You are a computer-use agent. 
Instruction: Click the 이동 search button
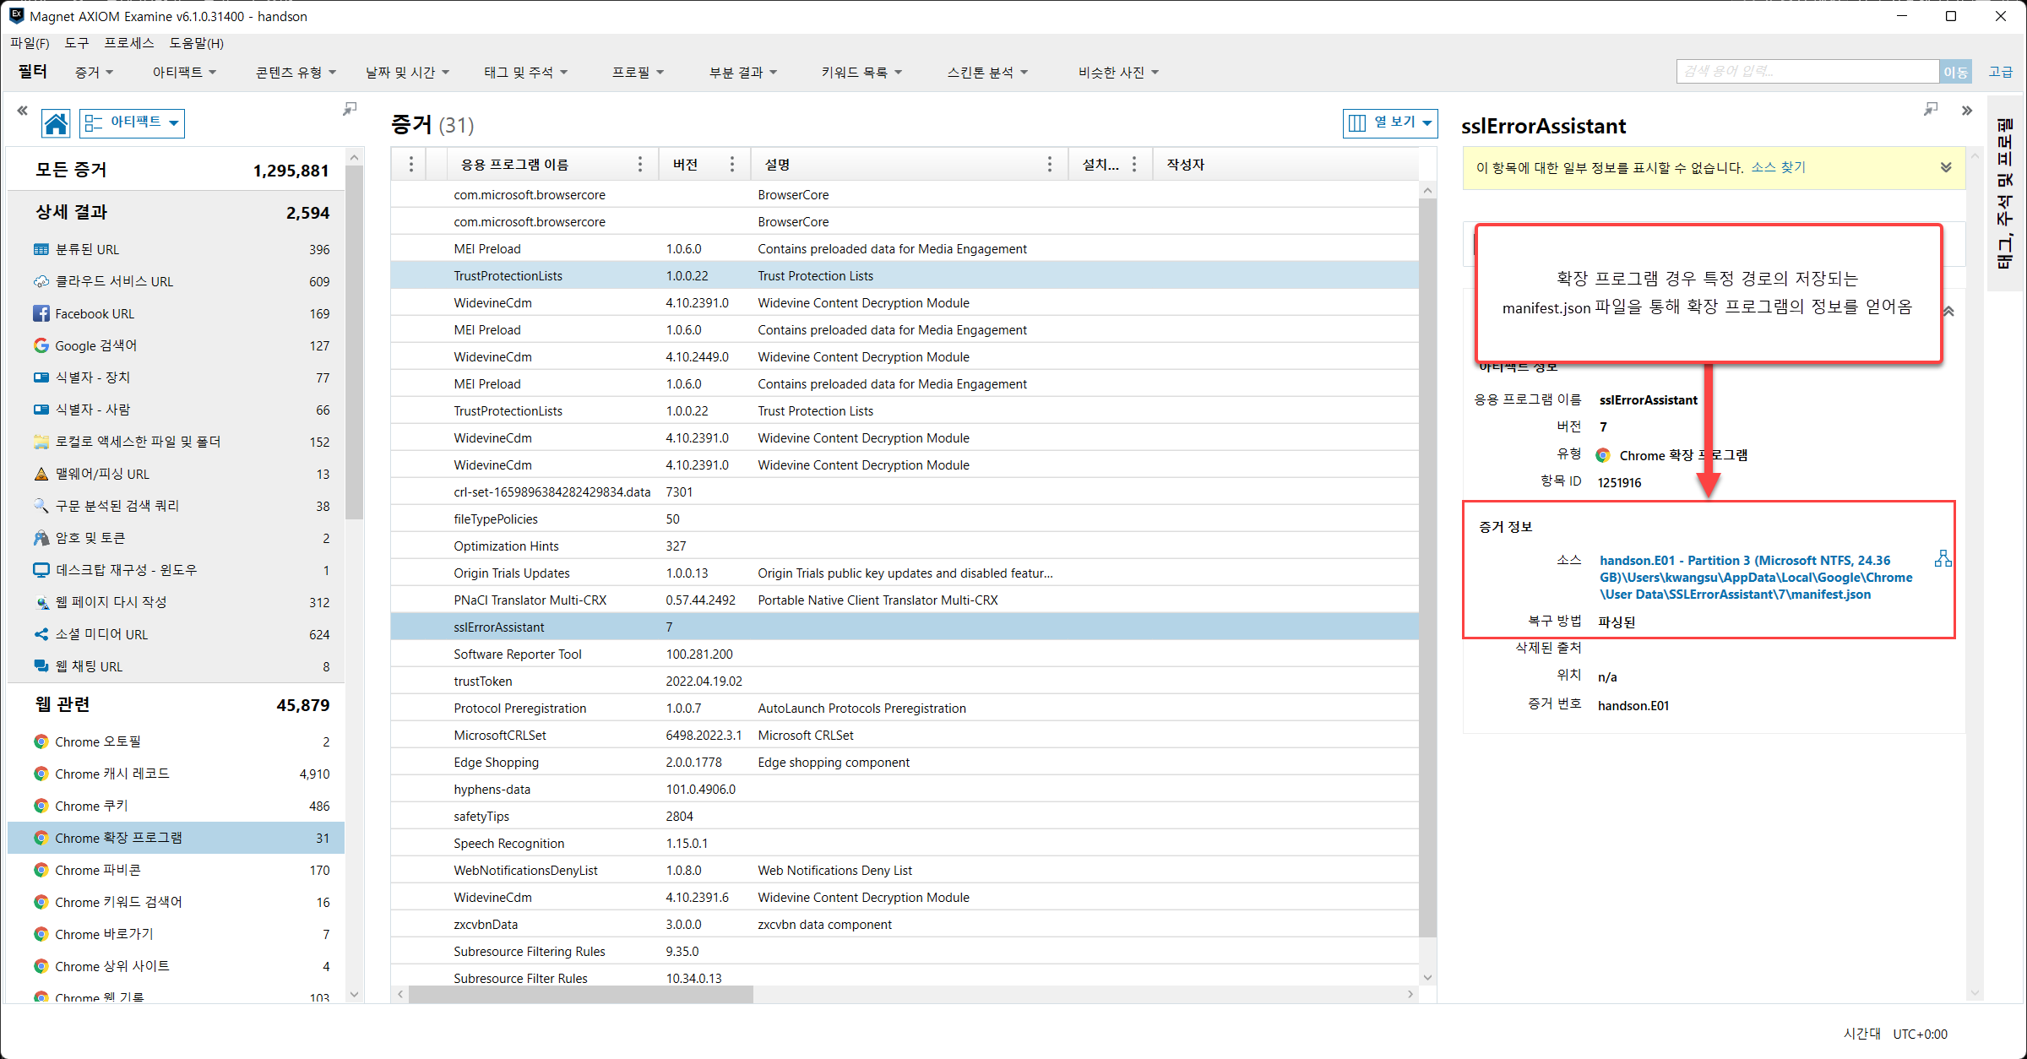click(x=1955, y=72)
